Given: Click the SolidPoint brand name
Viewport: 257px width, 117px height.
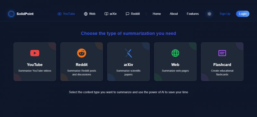Looking at the screenshot, I should coord(25,14).
